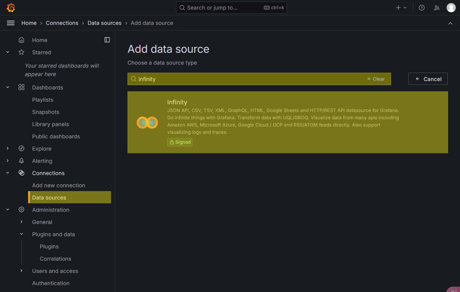Open Add new connection in sidebar
The height and width of the screenshot is (292, 460).
pyautogui.click(x=59, y=185)
